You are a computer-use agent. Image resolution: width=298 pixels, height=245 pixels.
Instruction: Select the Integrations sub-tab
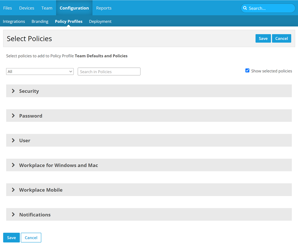click(x=14, y=21)
